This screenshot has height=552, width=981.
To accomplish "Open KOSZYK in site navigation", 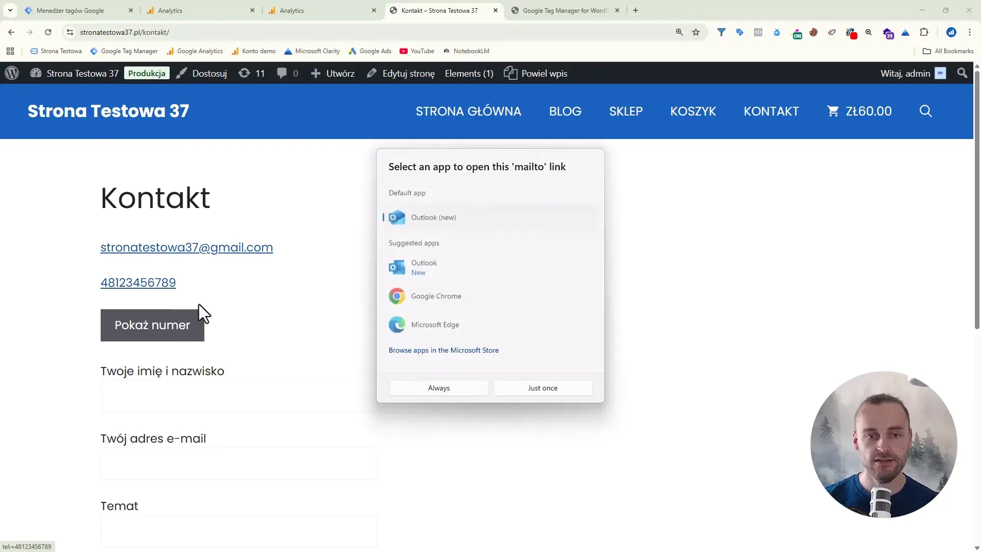I will point(693,111).
